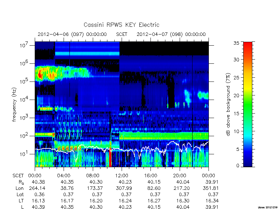Click the Lon value '351.81'

210,188
